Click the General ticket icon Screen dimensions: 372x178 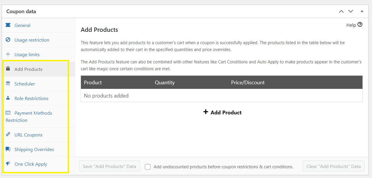pyautogui.click(x=8, y=25)
